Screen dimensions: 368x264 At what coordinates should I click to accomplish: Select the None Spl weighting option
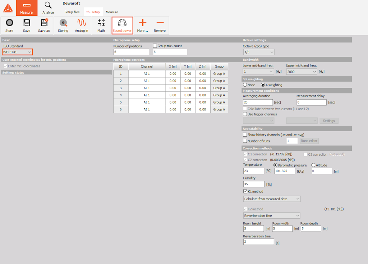pyautogui.click(x=245, y=85)
